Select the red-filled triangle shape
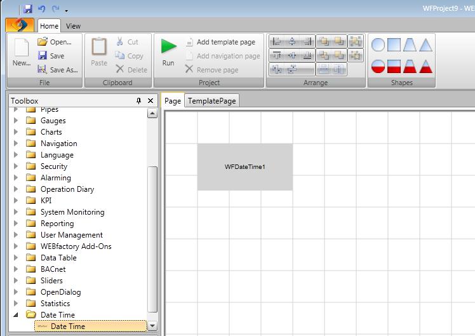The height and width of the screenshot is (336, 475). [425, 66]
